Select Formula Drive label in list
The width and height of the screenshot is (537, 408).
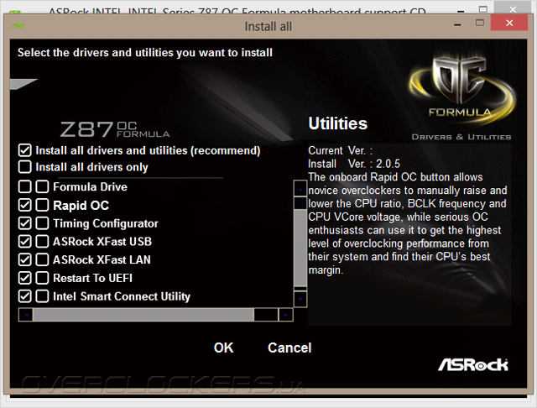pos(90,186)
